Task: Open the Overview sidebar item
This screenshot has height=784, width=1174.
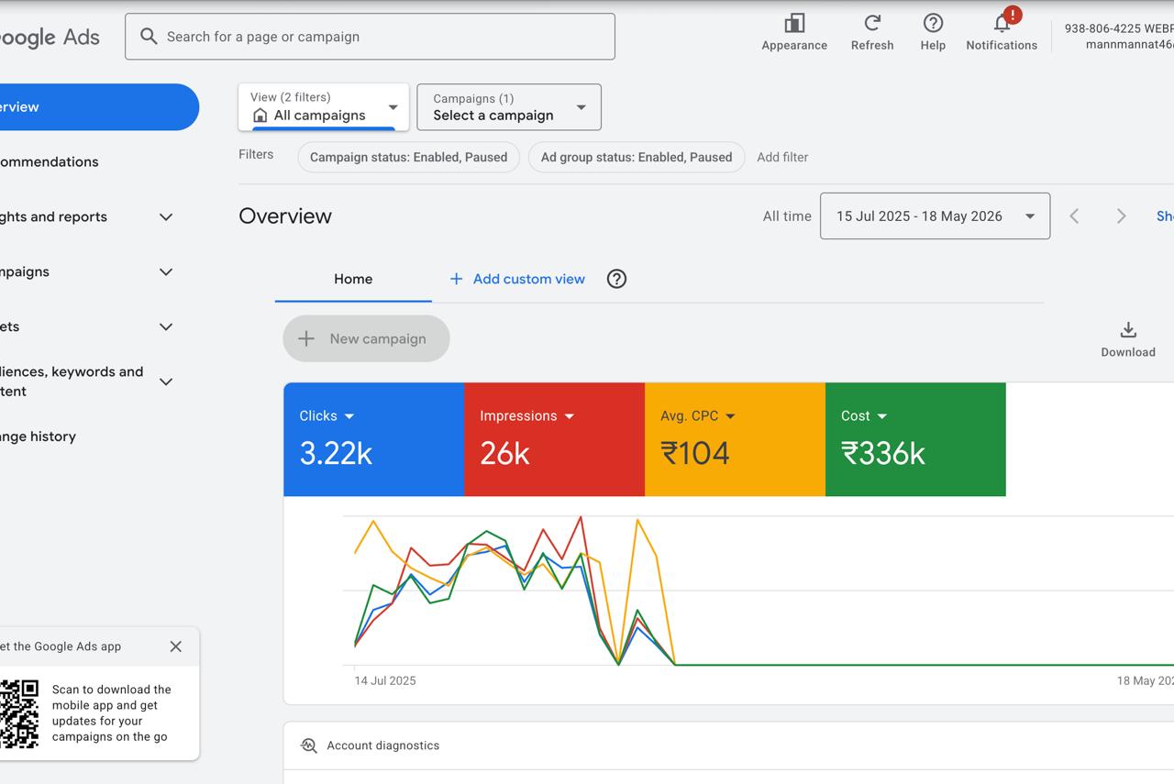Action: tap(99, 107)
